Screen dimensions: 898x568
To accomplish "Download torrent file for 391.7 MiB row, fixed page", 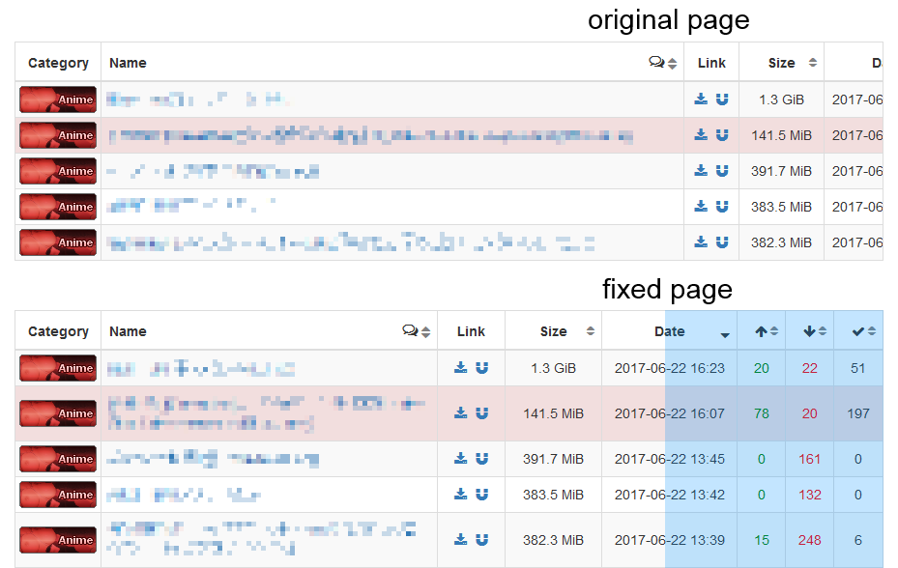I will pyautogui.click(x=460, y=458).
